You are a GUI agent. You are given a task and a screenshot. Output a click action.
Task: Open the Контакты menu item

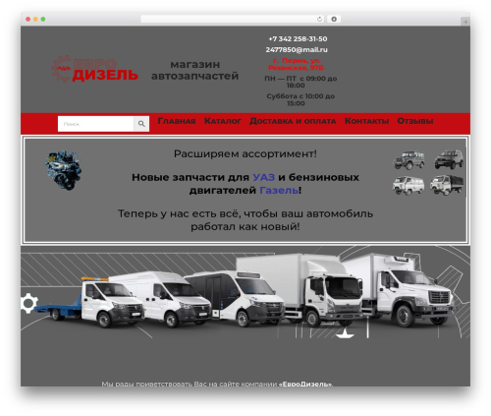point(366,121)
